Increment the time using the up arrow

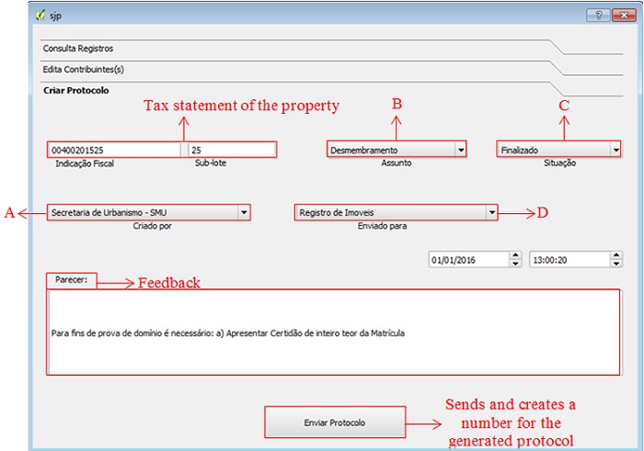(x=615, y=256)
